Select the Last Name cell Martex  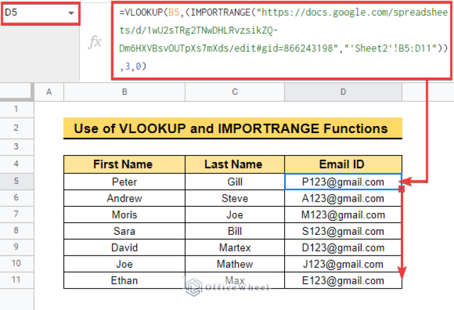[234, 247]
